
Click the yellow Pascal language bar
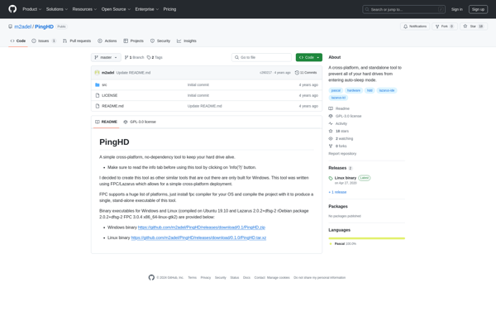click(366, 238)
